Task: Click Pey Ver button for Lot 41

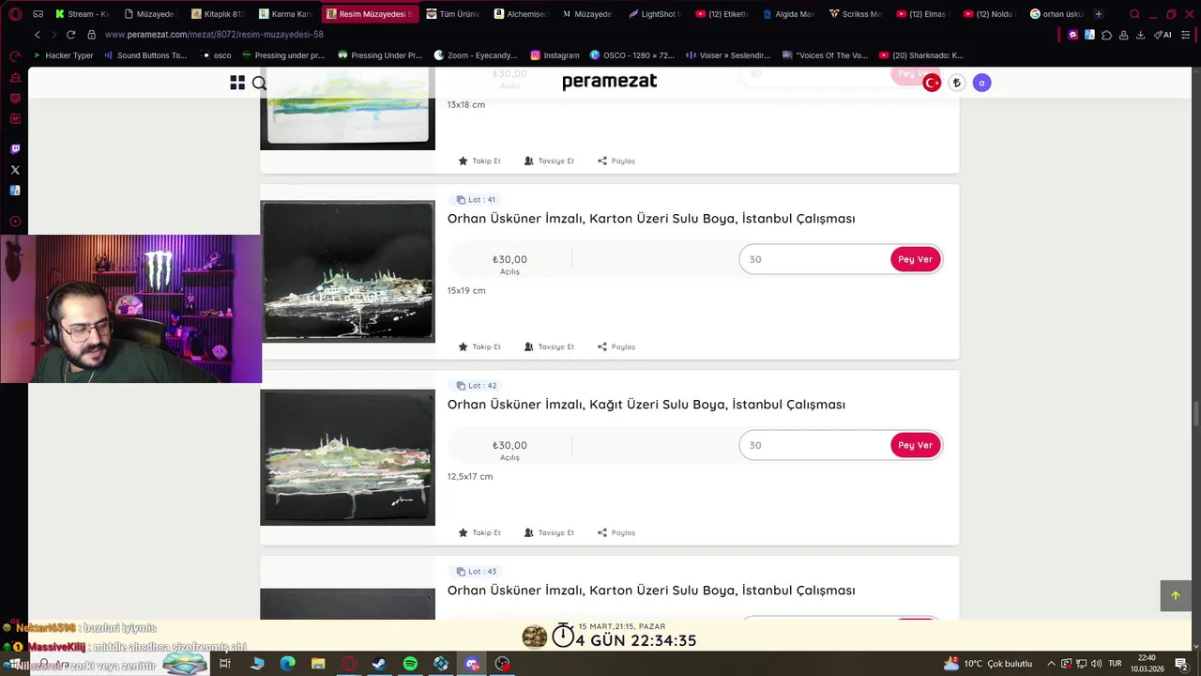Action: coord(915,259)
